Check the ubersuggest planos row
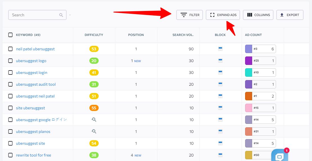 (10, 131)
